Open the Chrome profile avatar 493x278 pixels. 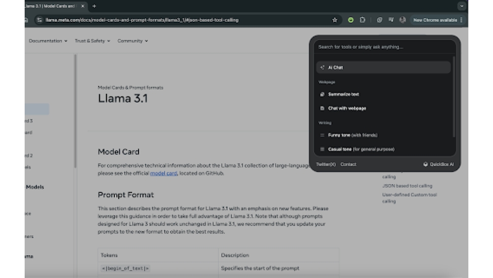pyautogui.click(x=402, y=20)
